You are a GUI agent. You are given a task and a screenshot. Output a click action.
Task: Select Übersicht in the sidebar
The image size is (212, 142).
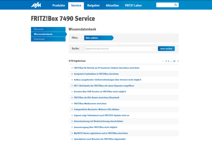coord(48,29)
